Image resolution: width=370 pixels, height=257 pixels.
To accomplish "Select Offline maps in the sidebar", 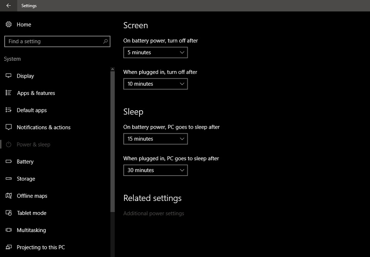I will coord(32,196).
